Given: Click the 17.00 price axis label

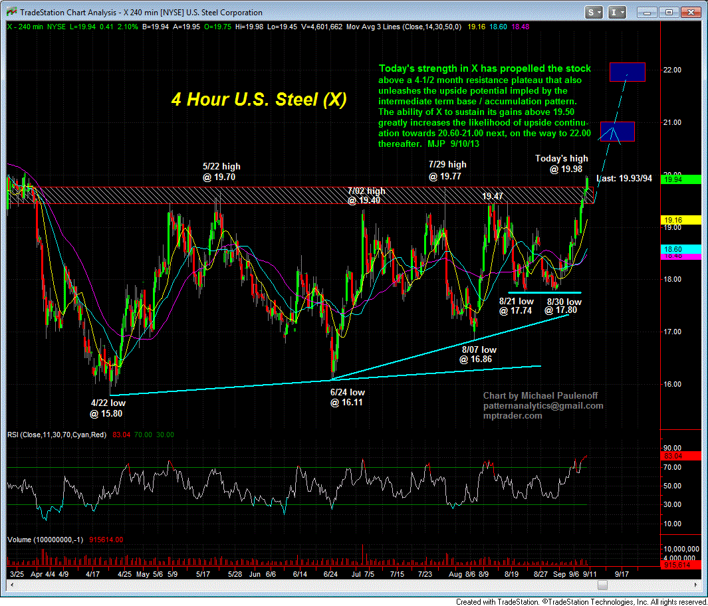Looking at the screenshot, I should click(672, 332).
